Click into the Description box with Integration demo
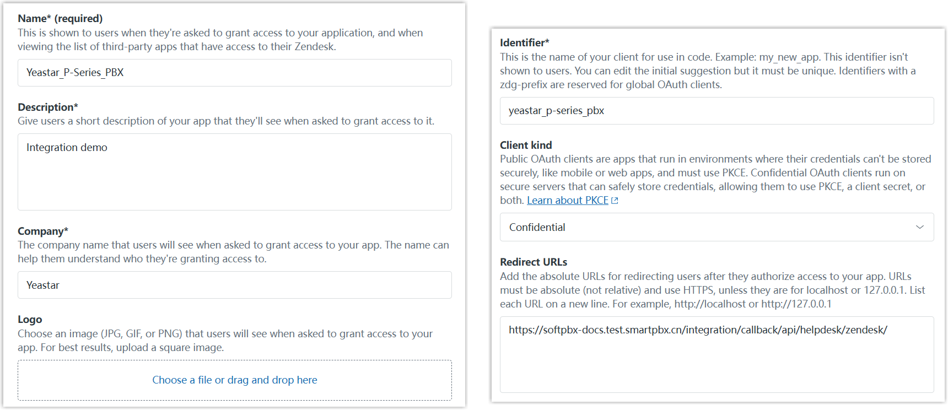The height and width of the screenshot is (410, 948). click(234, 172)
